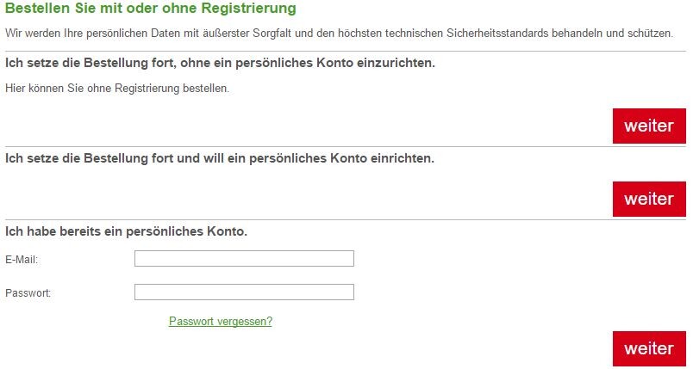Open the Passwort vergessen? link
The height and width of the screenshot is (369, 693).
tap(221, 321)
